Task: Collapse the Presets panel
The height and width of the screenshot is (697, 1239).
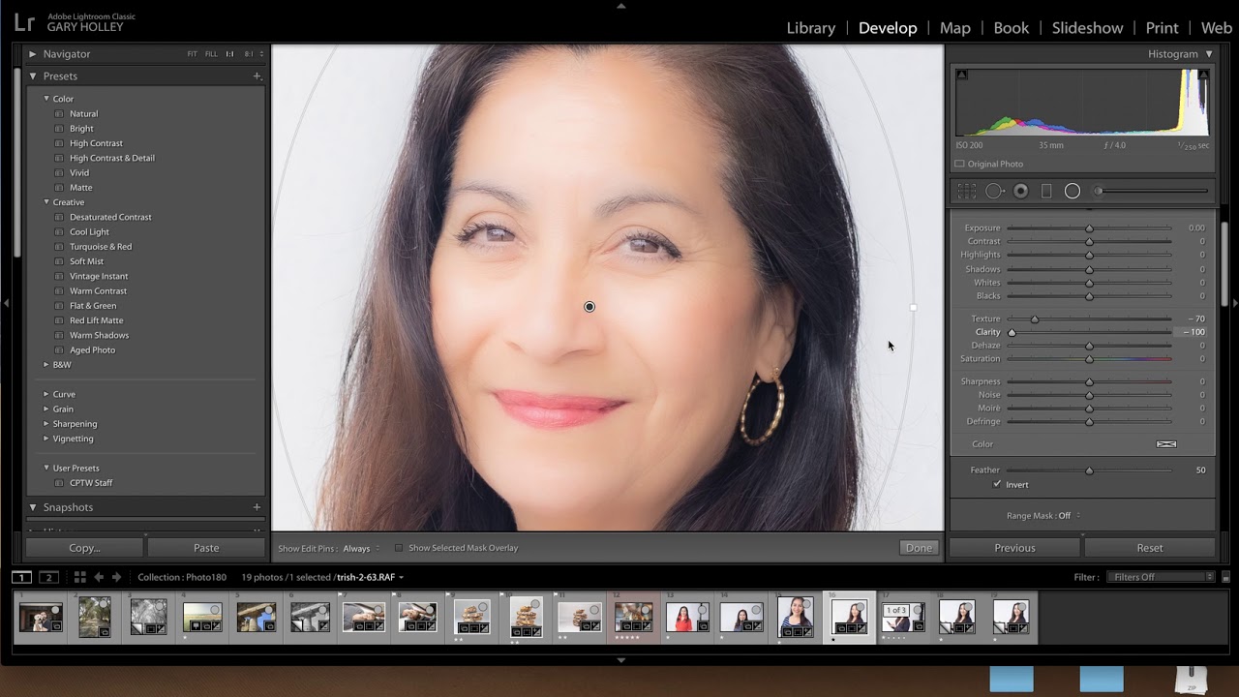Action: pos(33,76)
